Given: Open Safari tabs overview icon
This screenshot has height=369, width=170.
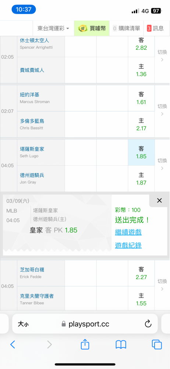Looking at the screenshot, I should (x=157, y=345).
